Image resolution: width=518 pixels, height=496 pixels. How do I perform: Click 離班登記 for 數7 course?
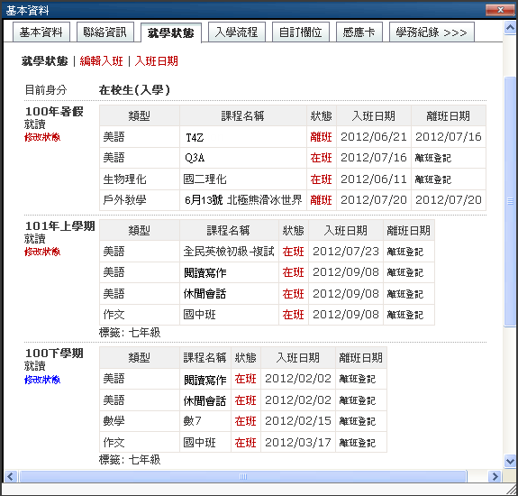click(x=357, y=421)
